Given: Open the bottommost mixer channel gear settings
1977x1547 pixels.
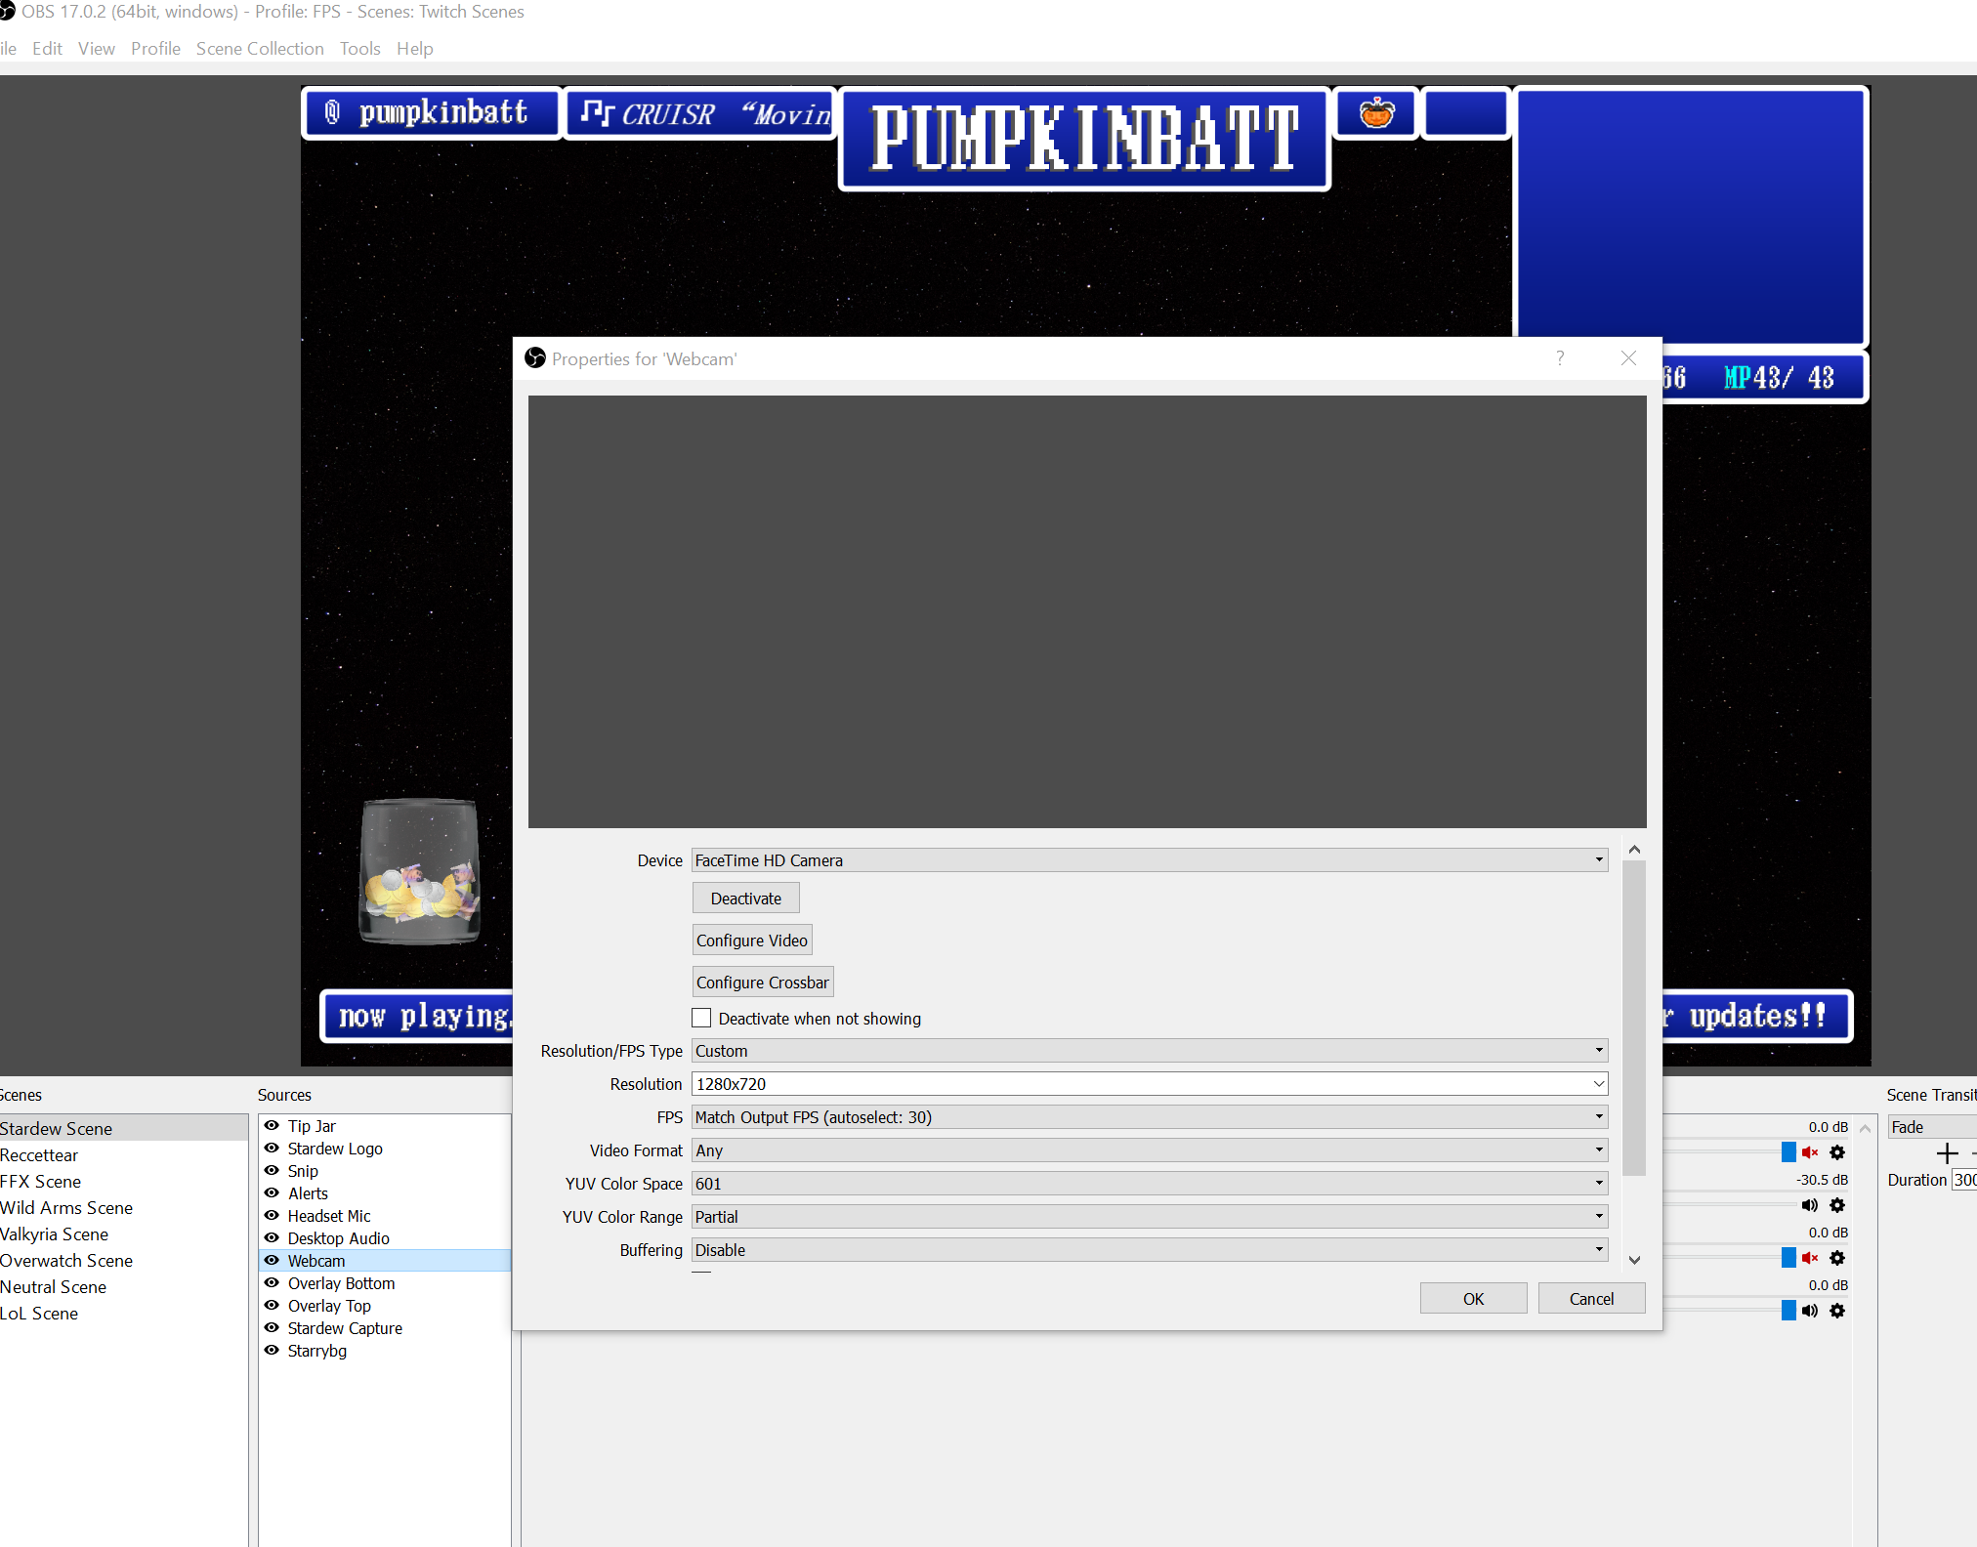Looking at the screenshot, I should tap(1837, 1311).
